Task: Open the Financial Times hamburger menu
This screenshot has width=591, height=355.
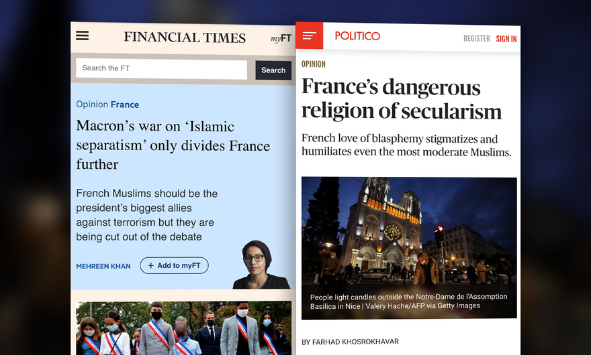Action: pos(82,35)
